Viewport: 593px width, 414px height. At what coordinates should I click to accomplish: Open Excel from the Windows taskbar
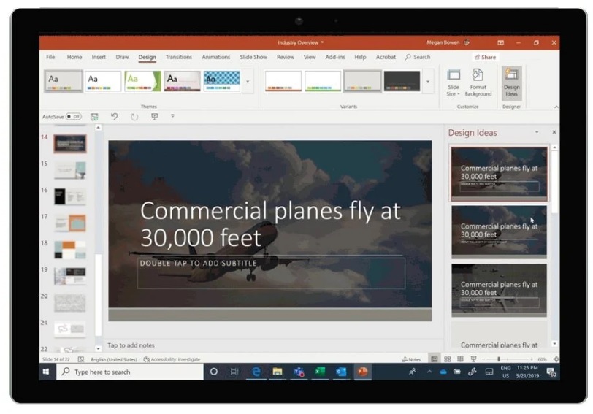click(319, 372)
